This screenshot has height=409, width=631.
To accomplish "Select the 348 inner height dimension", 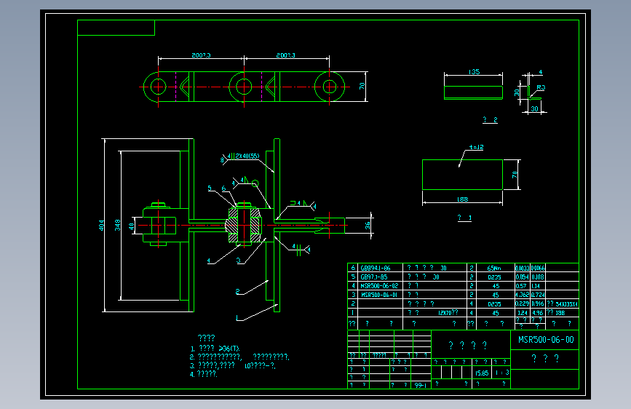I will point(117,225).
